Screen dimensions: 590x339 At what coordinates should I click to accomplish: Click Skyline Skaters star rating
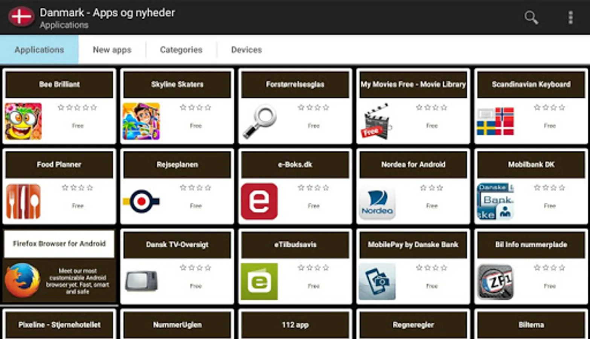(x=195, y=108)
